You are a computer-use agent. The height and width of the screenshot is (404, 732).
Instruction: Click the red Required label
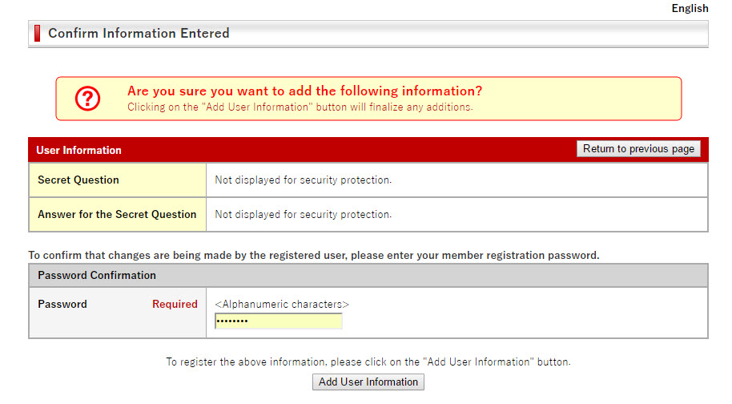(175, 304)
